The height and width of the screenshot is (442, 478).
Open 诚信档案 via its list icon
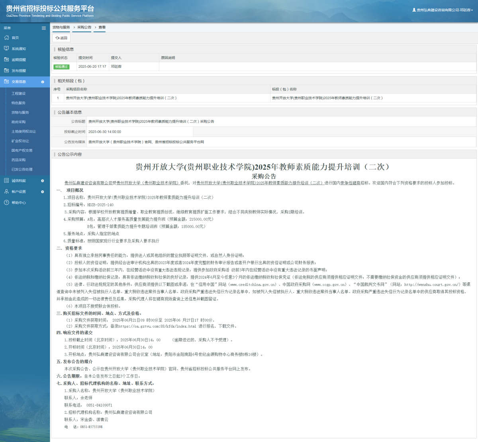[x=6, y=180]
